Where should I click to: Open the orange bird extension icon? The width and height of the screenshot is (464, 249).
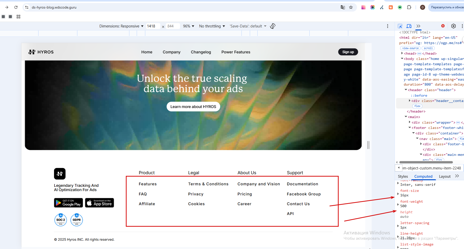pyautogui.click(x=391, y=7)
